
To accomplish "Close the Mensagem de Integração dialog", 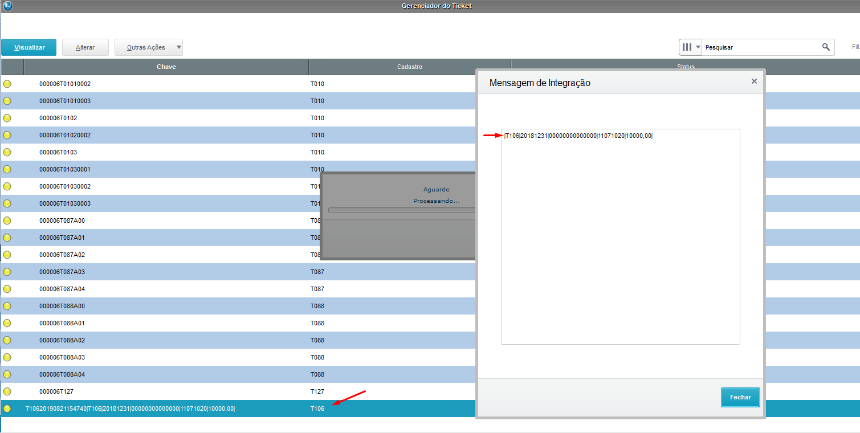I will pyautogui.click(x=754, y=81).
